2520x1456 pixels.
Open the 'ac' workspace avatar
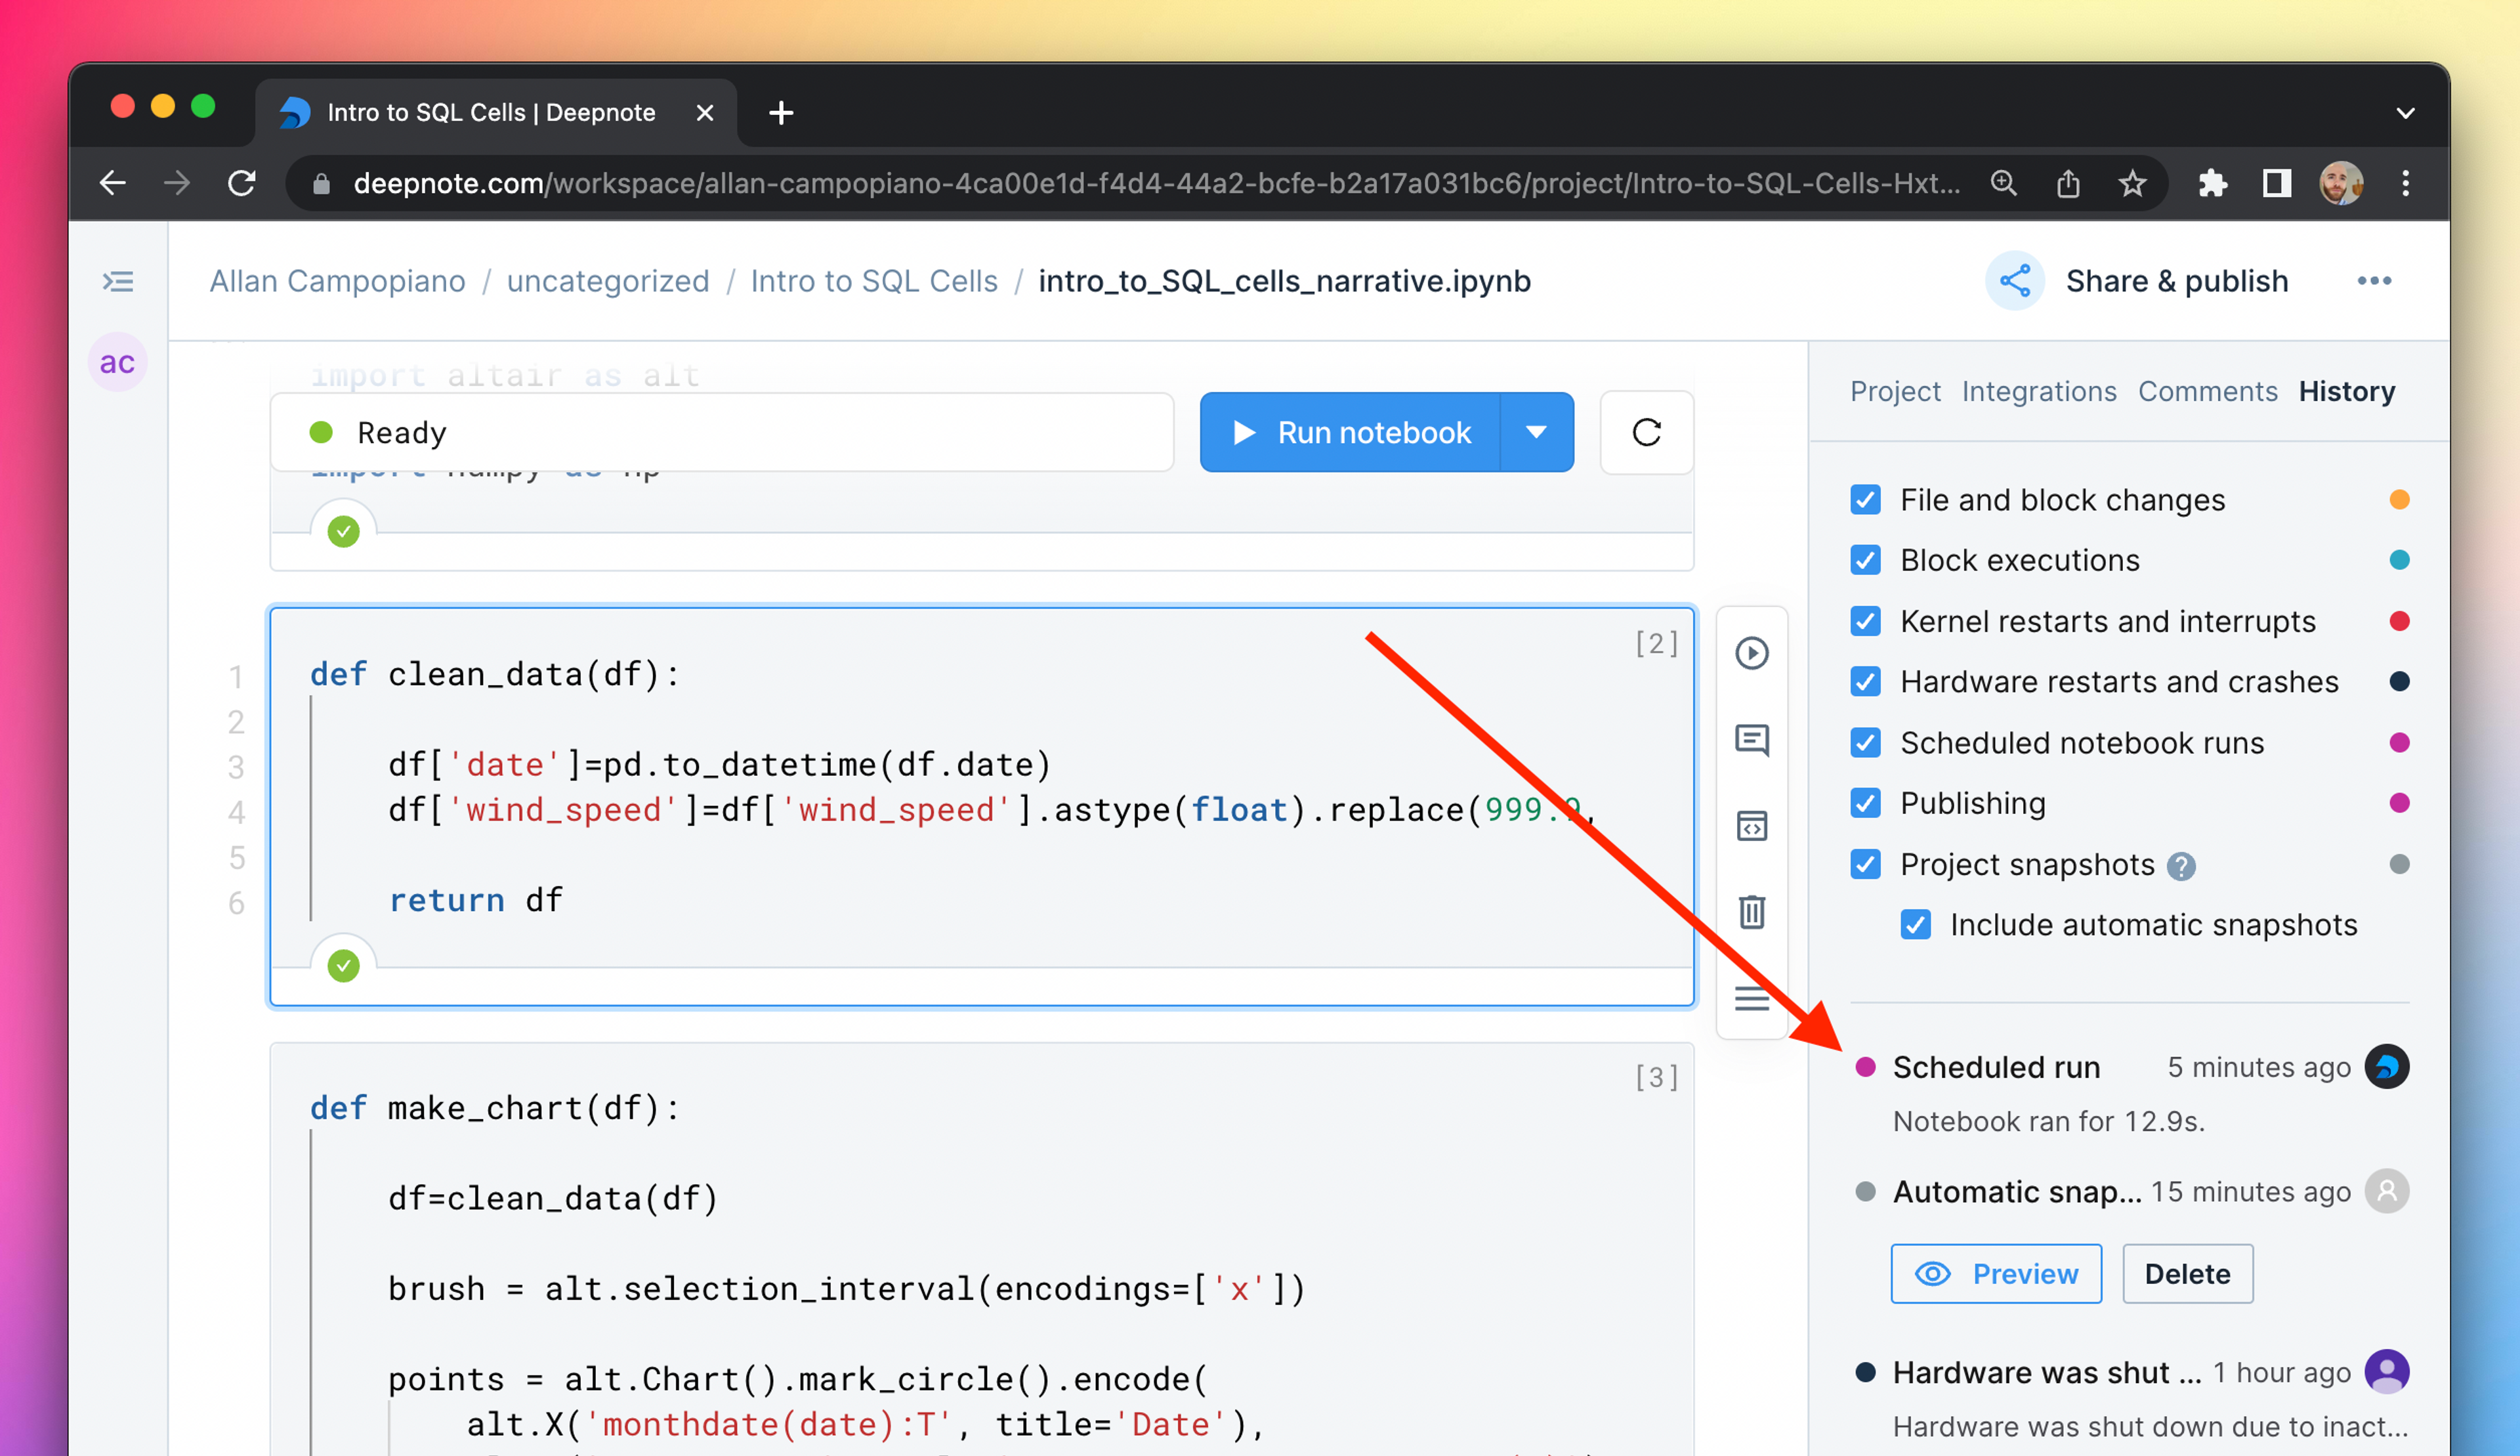[117, 362]
